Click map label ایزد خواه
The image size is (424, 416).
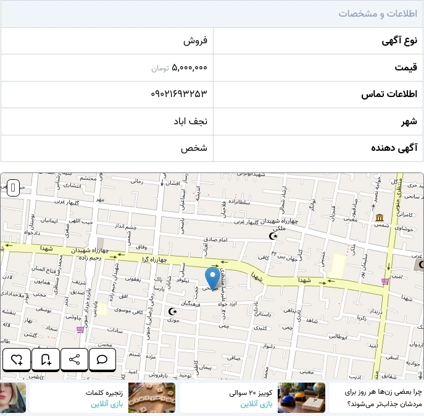point(227,304)
